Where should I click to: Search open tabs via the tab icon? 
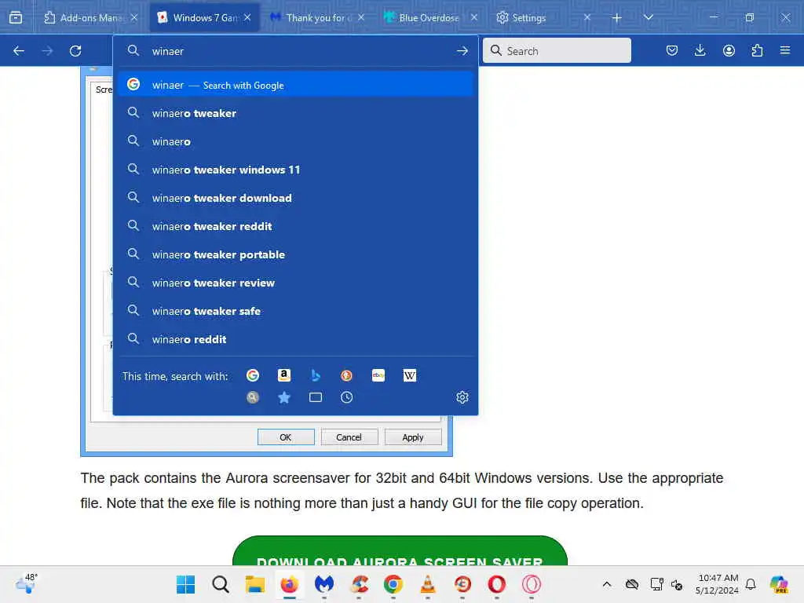coord(316,397)
